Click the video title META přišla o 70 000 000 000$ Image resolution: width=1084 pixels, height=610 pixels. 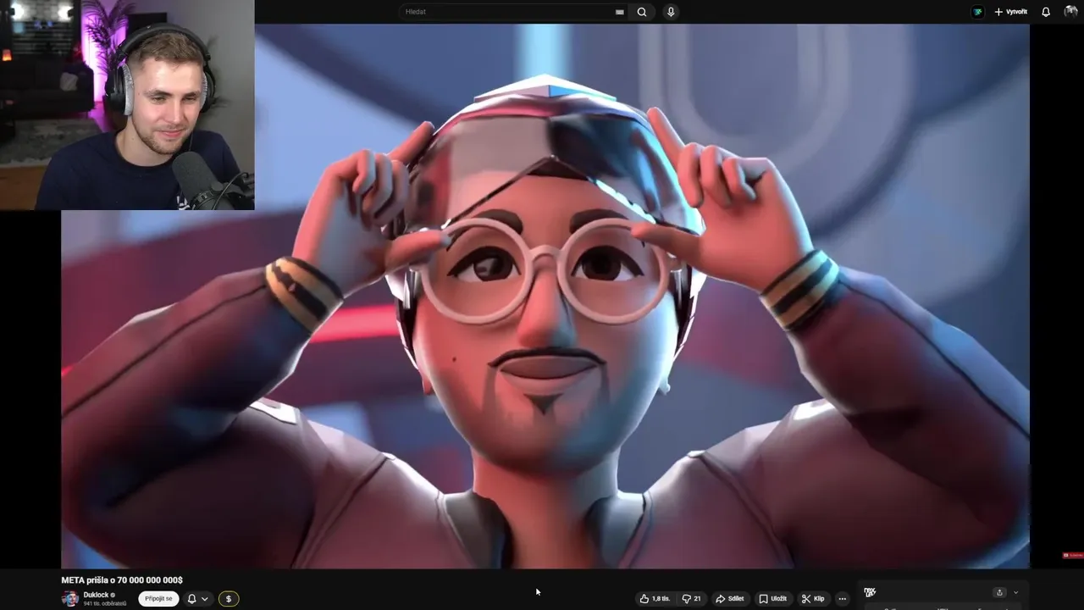coord(122,580)
